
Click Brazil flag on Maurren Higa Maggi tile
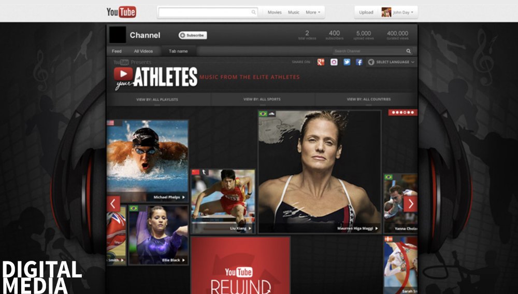tap(263, 114)
